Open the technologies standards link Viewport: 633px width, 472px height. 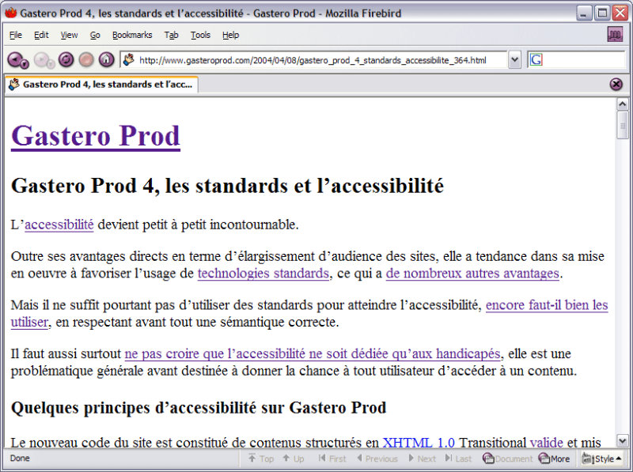point(263,274)
